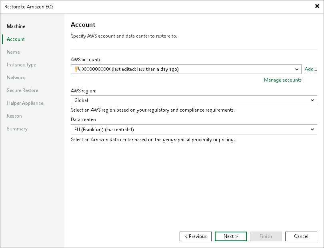This screenshot has height=248, width=324.
Task: Expand the Data center dropdown arrow
Action: coord(312,129)
